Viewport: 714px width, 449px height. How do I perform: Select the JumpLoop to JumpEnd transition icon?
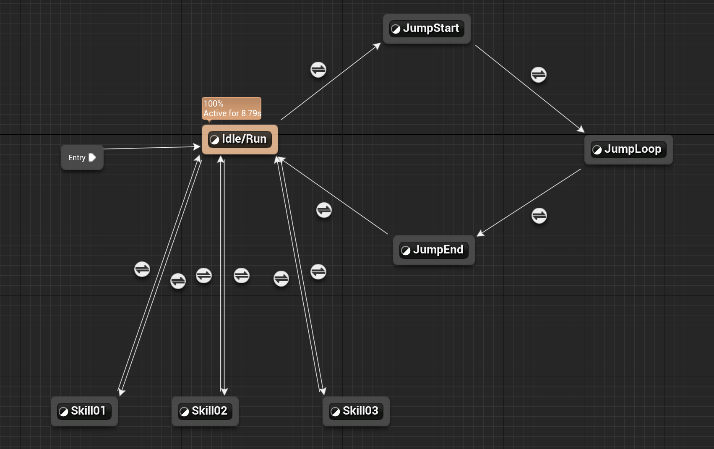pos(539,216)
